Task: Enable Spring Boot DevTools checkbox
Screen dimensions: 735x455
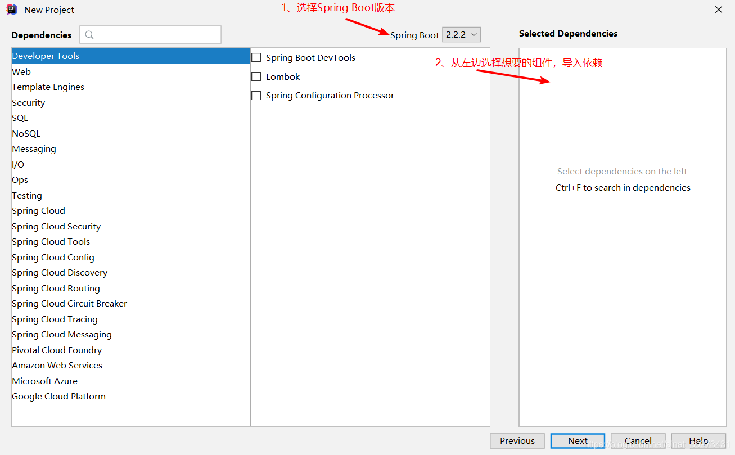Action: click(x=256, y=57)
